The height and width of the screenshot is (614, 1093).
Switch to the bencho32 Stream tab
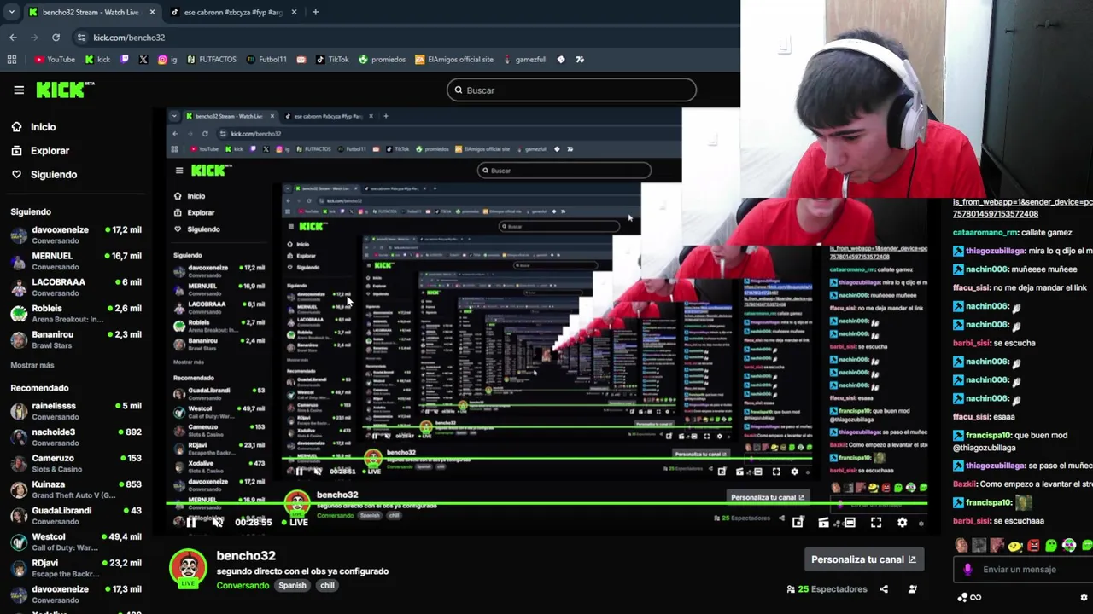click(x=92, y=12)
